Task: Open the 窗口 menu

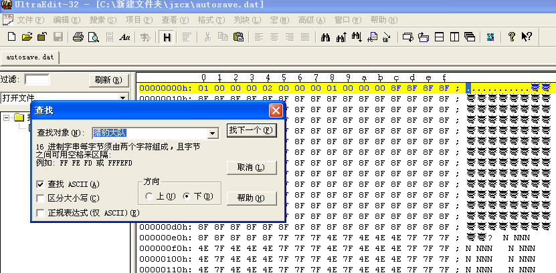Action: (348, 20)
